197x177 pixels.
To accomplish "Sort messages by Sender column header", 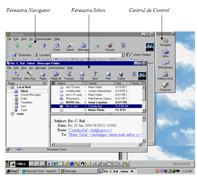I will pyautogui.click(x=101, y=83).
